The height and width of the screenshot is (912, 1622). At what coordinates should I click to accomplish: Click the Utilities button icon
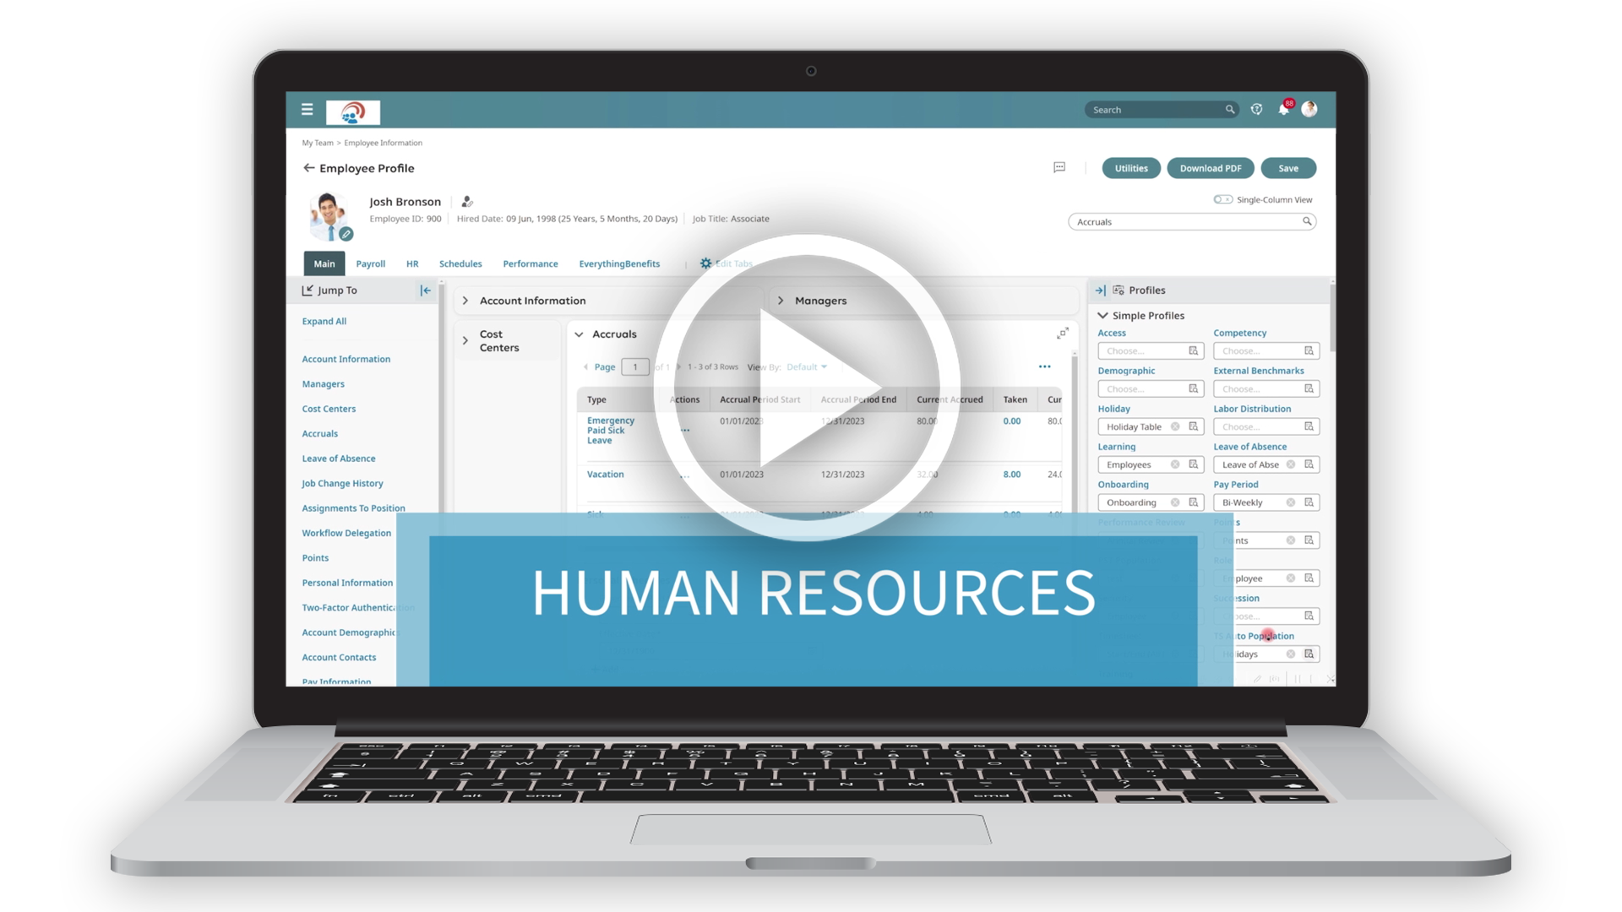(1128, 168)
